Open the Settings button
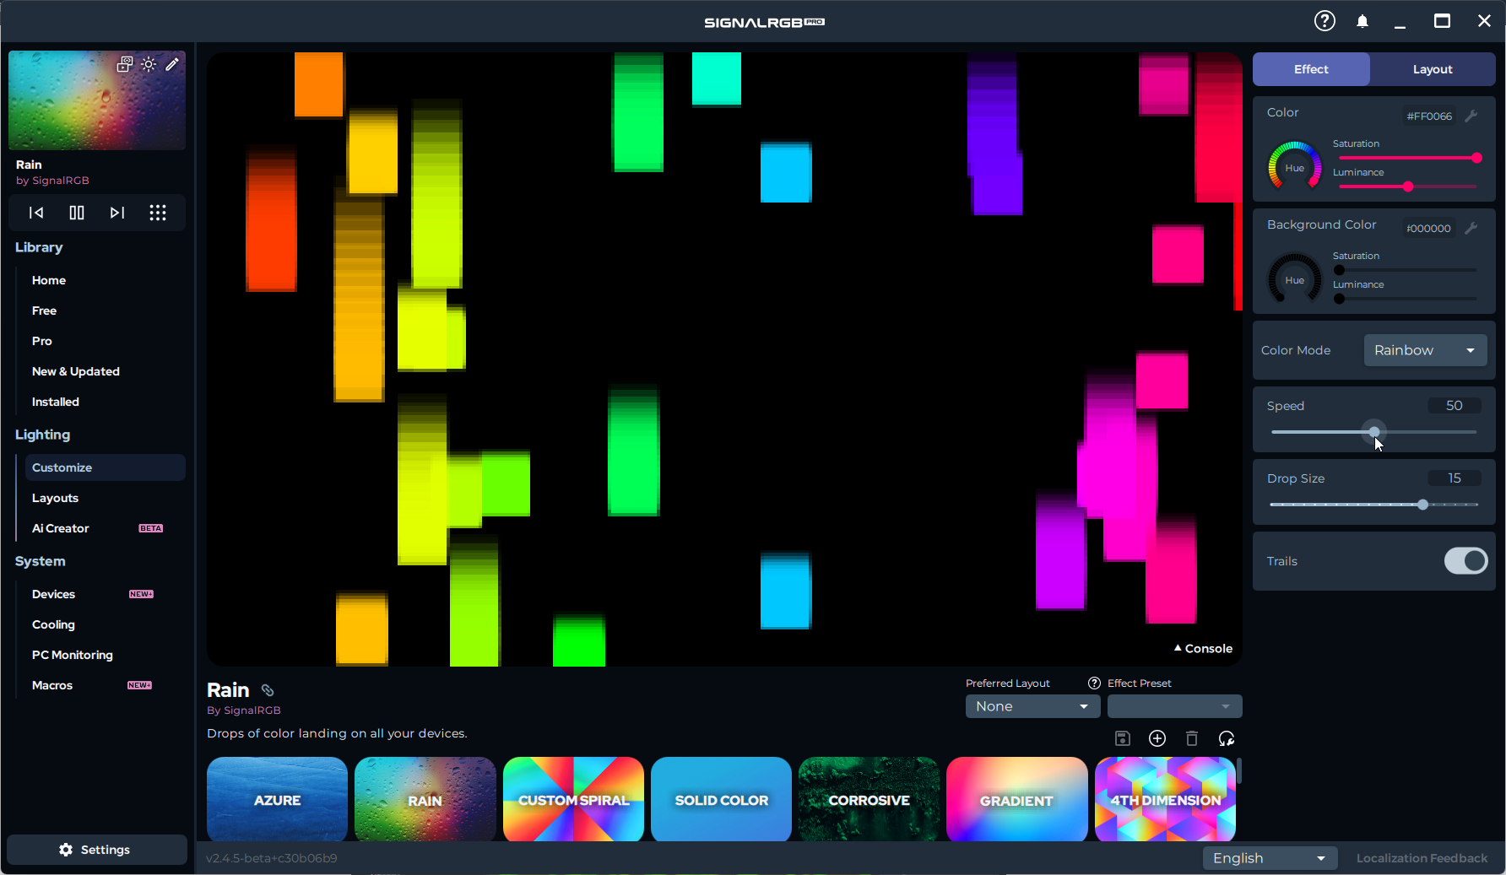 pos(96,850)
